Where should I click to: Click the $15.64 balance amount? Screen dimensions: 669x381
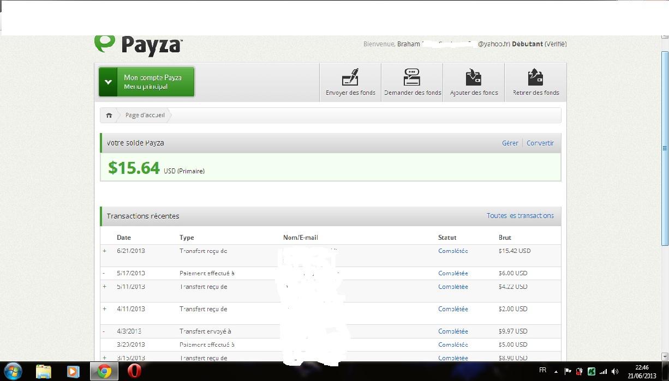[134, 167]
